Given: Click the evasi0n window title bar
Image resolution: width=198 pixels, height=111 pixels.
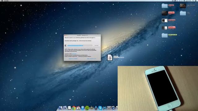Looking at the screenshot, I should pyautogui.click(x=82, y=35).
